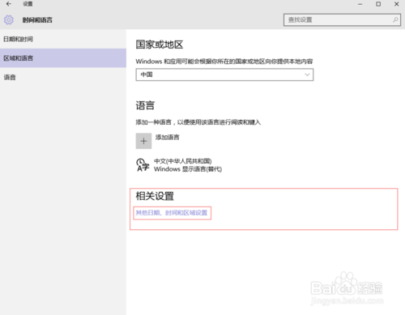Click Windows 显示语言 status text
405x315 pixels.
point(188,169)
